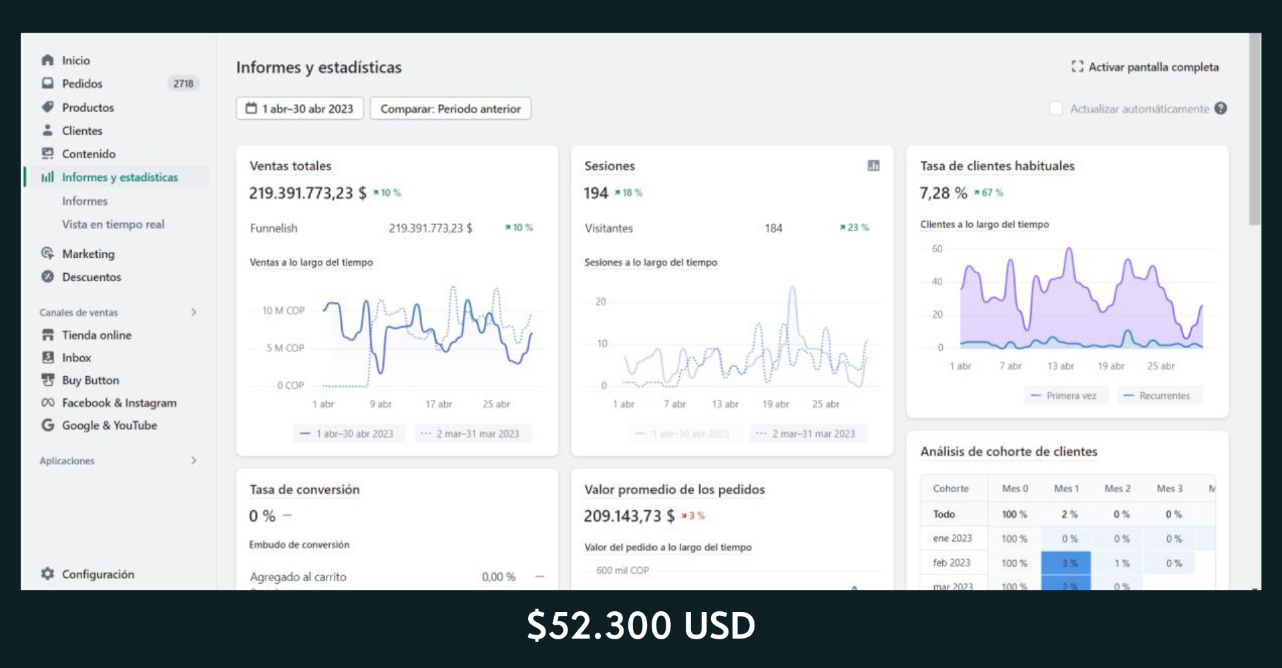
Task: Enable the Actualizar automáticamente checkbox
Action: click(x=1056, y=108)
